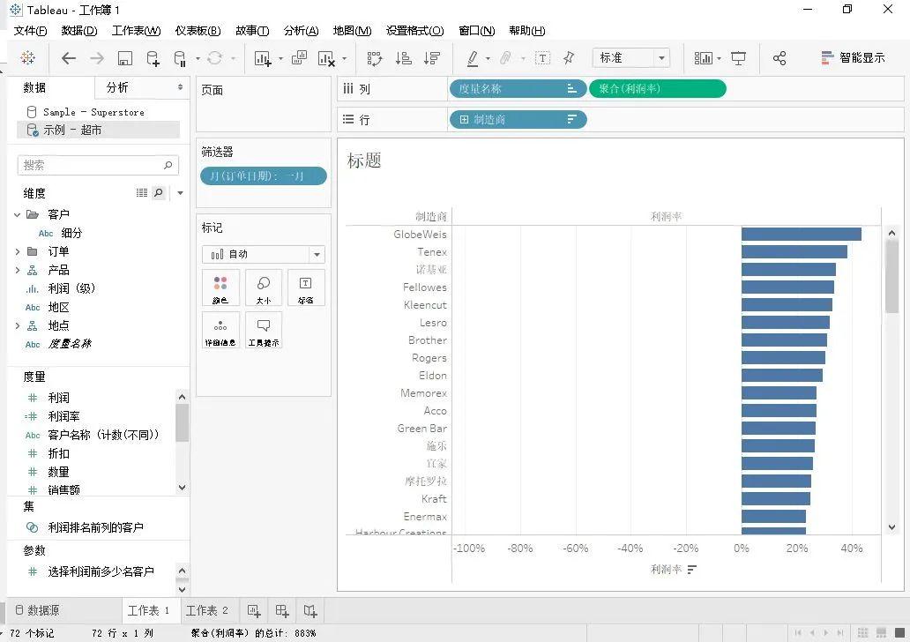
Task: Click the chart vertical scrollbar thumb
Action: click(x=892, y=276)
